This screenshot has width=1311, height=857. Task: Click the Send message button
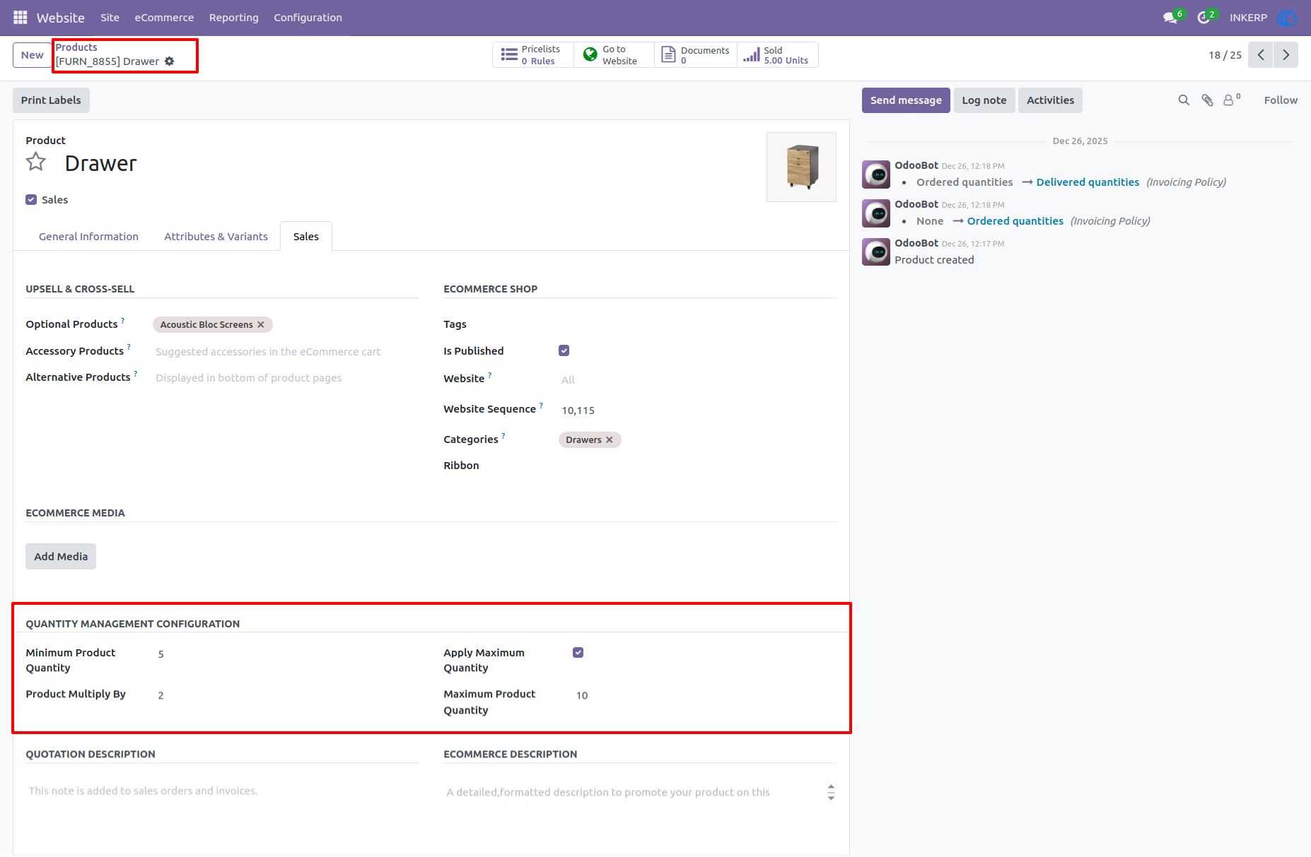906,100
